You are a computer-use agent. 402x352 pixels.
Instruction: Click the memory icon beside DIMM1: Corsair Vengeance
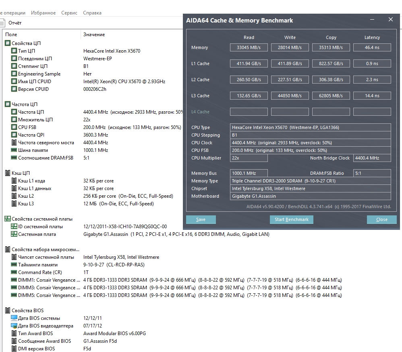14,280
